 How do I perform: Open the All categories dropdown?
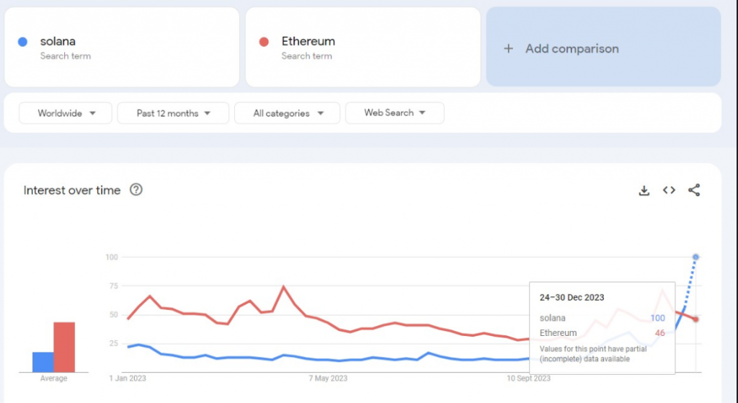(287, 113)
